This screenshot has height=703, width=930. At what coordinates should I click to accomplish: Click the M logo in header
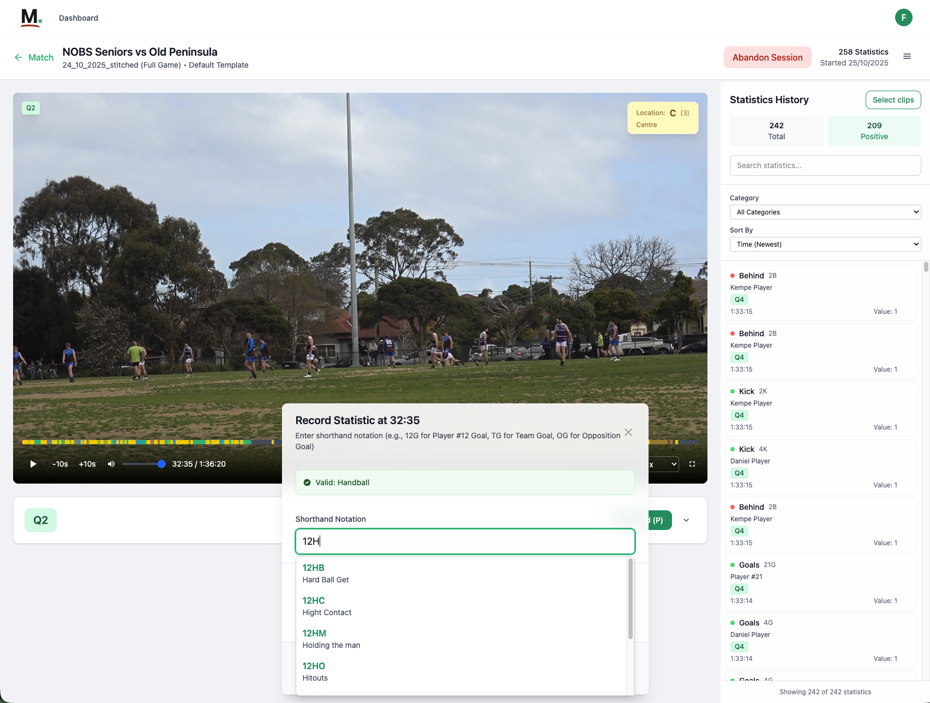pos(31,17)
